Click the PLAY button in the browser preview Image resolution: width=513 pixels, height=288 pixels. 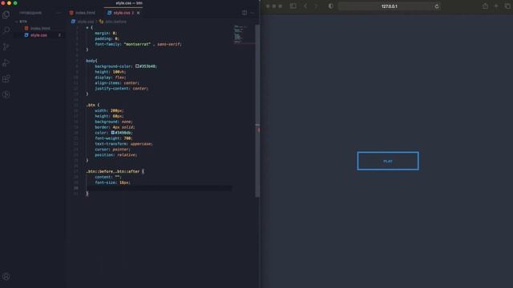tap(388, 161)
